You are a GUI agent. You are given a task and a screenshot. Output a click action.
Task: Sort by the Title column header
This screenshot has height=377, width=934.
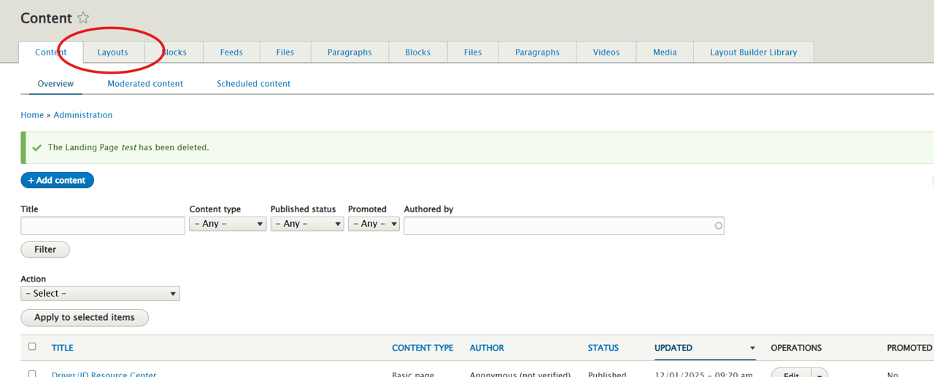(x=62, y=348)
